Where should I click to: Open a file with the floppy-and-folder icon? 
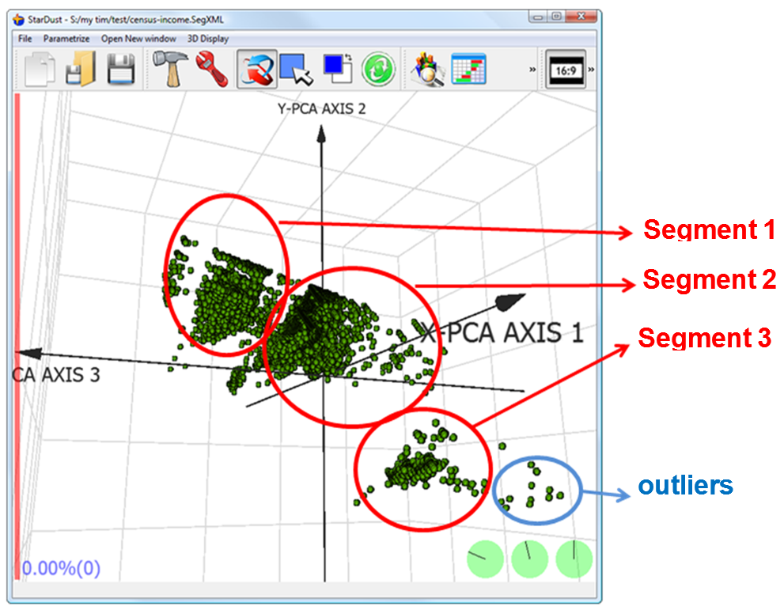81,69
